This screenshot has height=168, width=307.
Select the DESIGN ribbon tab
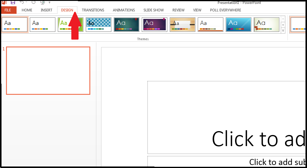pos(67,10)
